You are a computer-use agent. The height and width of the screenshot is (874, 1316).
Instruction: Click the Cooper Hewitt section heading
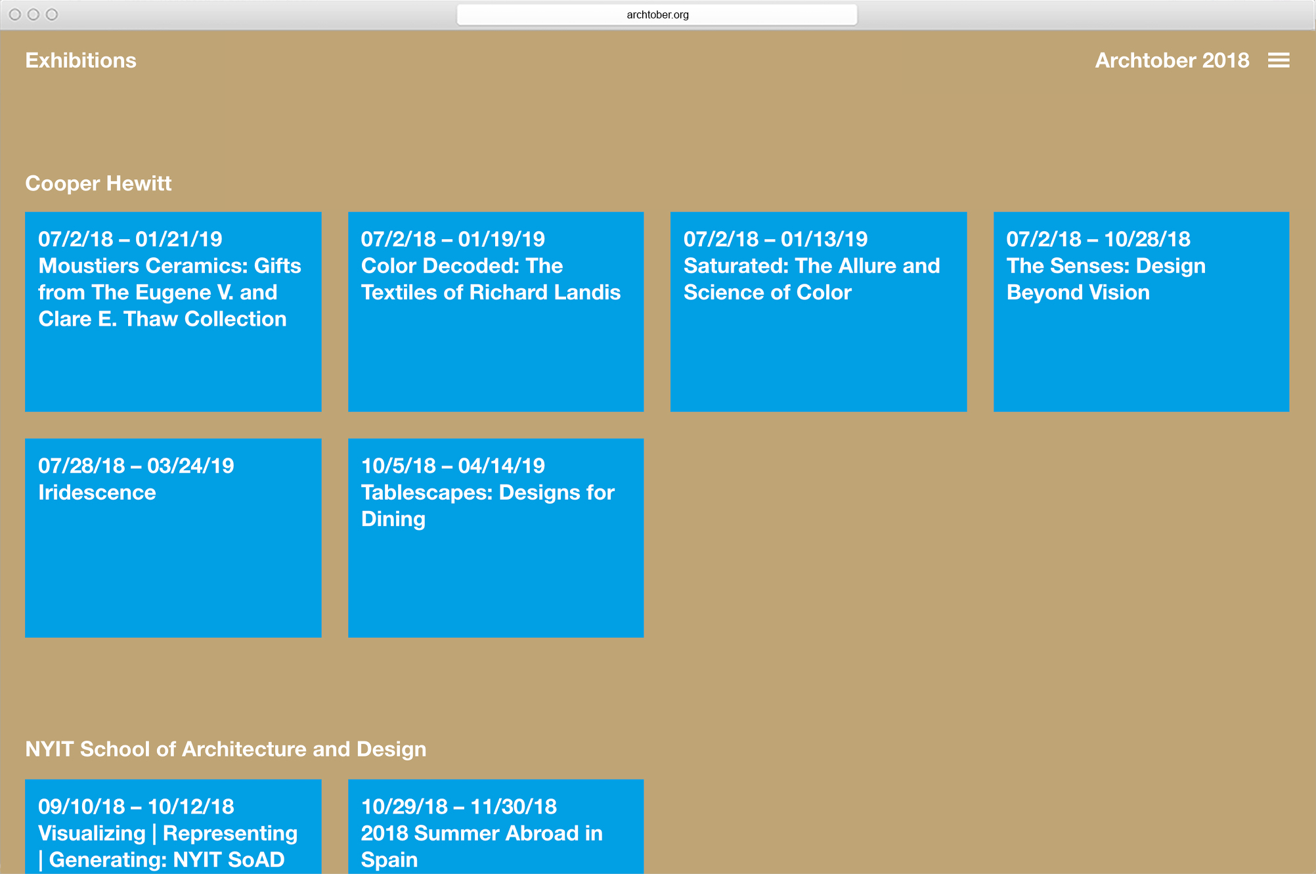tap(99, 183)
